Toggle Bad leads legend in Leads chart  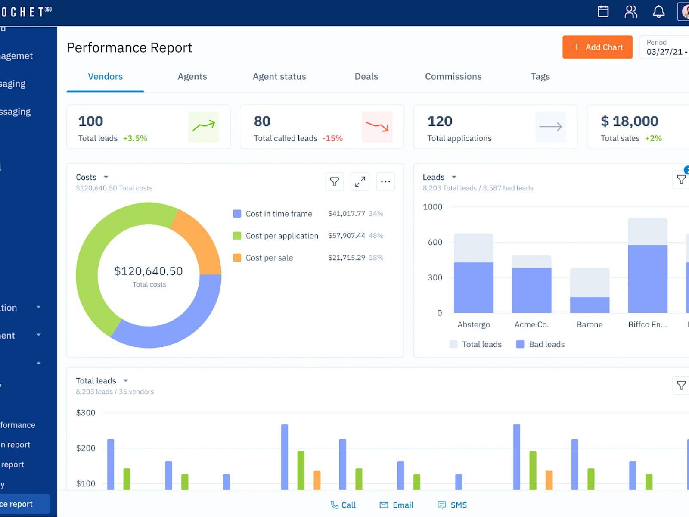(x=540, y=344)
